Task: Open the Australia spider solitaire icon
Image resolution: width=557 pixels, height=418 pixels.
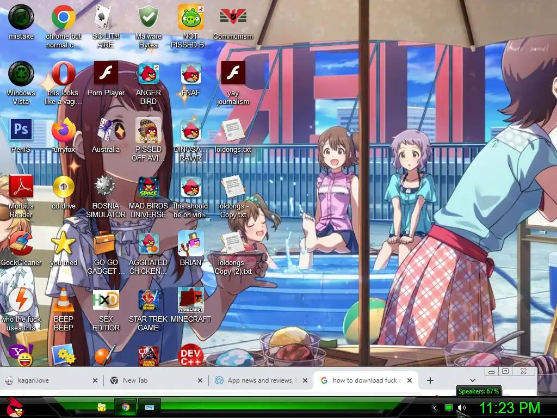Action: click(x=106, y=136)
